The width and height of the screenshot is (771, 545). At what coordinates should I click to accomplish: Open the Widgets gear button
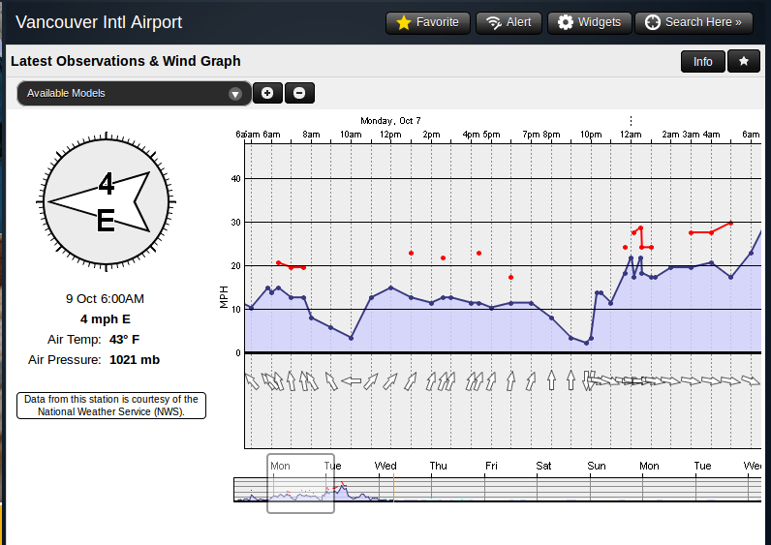coord(590,22)
